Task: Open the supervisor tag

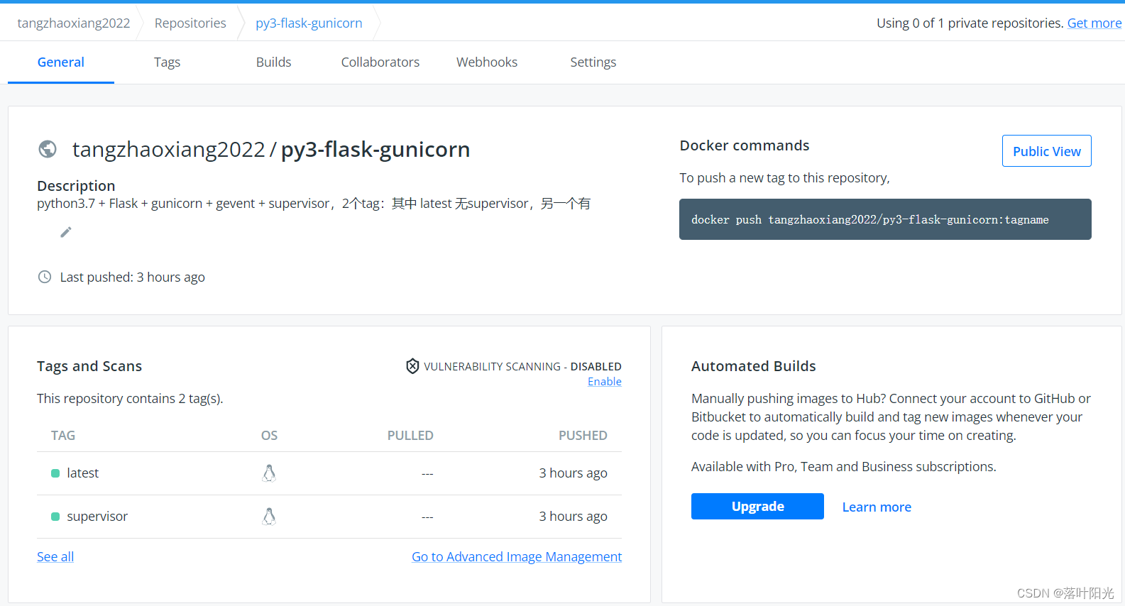Action: [97, 517]
